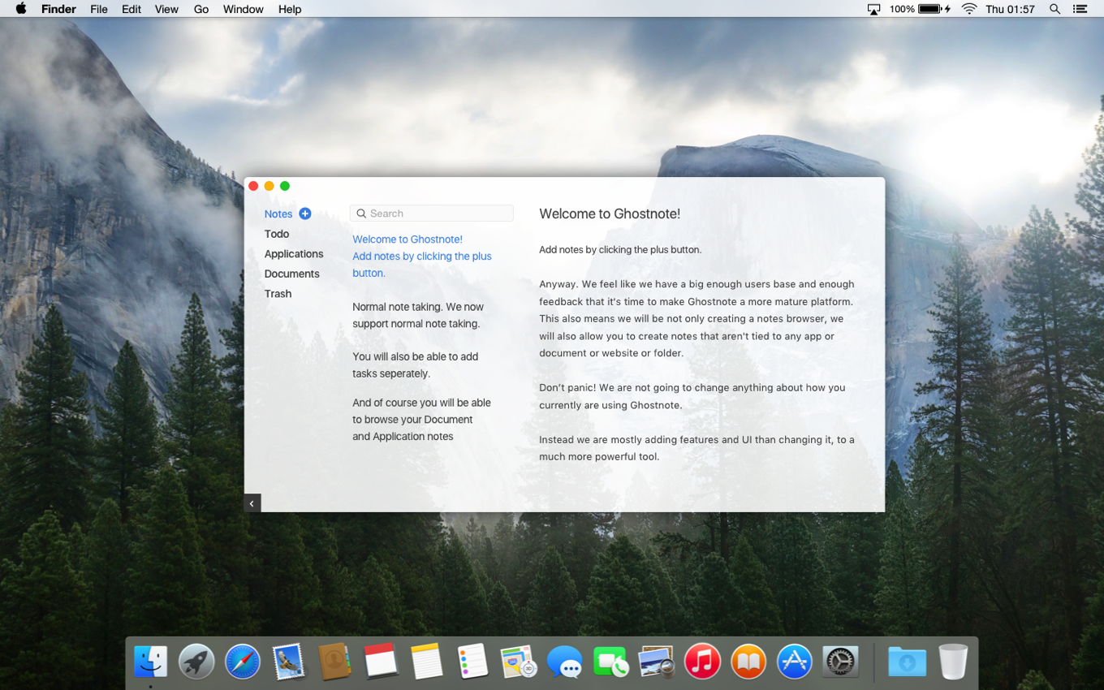Launch Safari from the dock
Viewport: 1104px width, 690px height.
tap(242, 662)
